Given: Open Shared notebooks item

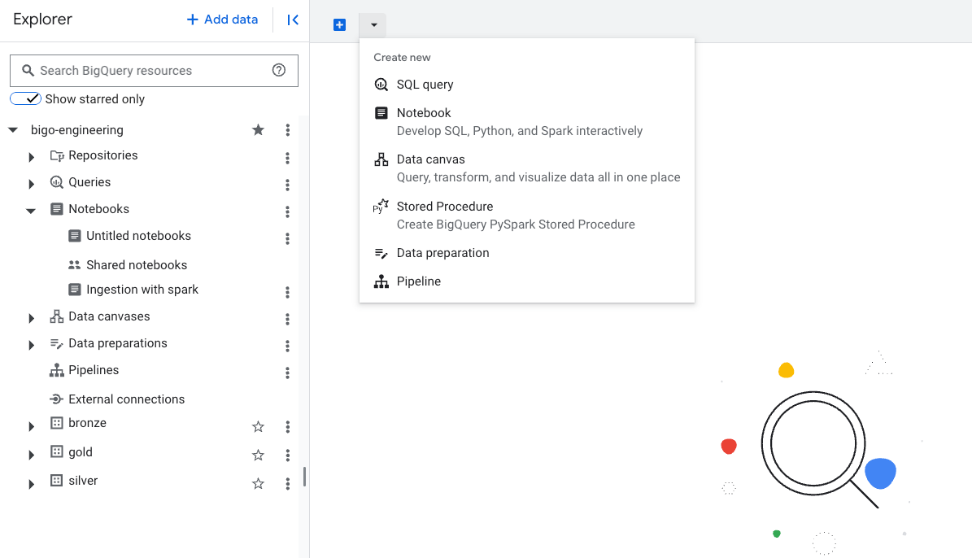Looking at the screenshot, I should (x=137, y=264).
